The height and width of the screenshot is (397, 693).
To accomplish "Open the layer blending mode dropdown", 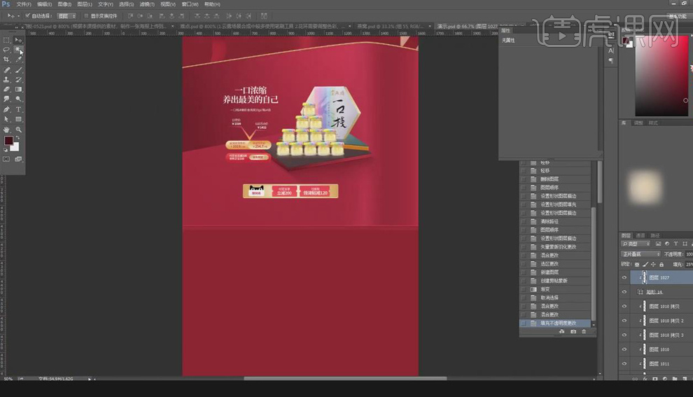I will [640, 254].
